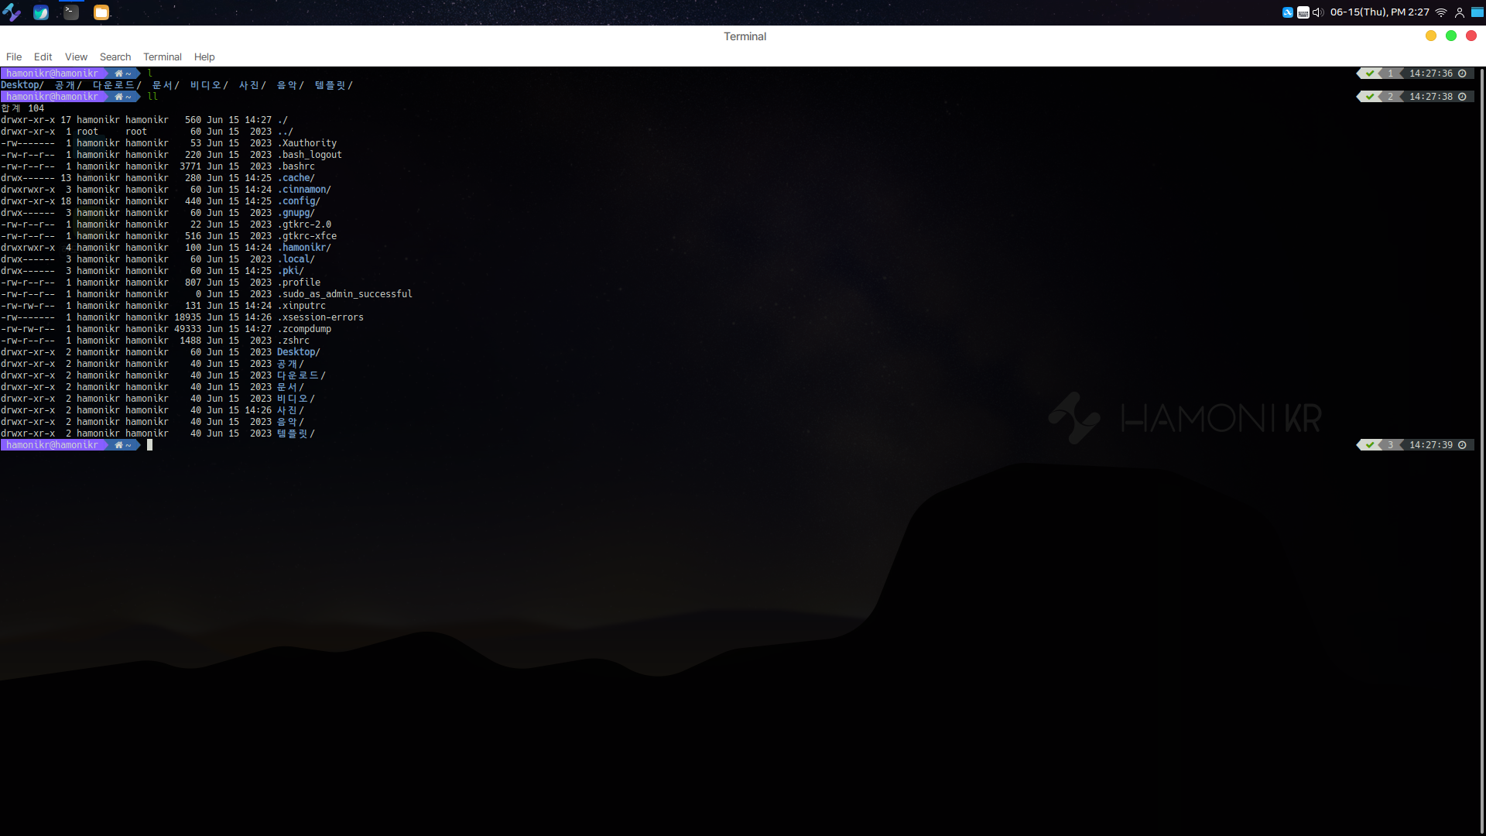Click the terminal icon in the top panel
Image resolution: width=1486 pixels, height=836 pixels.
click(x=71, y=12)
